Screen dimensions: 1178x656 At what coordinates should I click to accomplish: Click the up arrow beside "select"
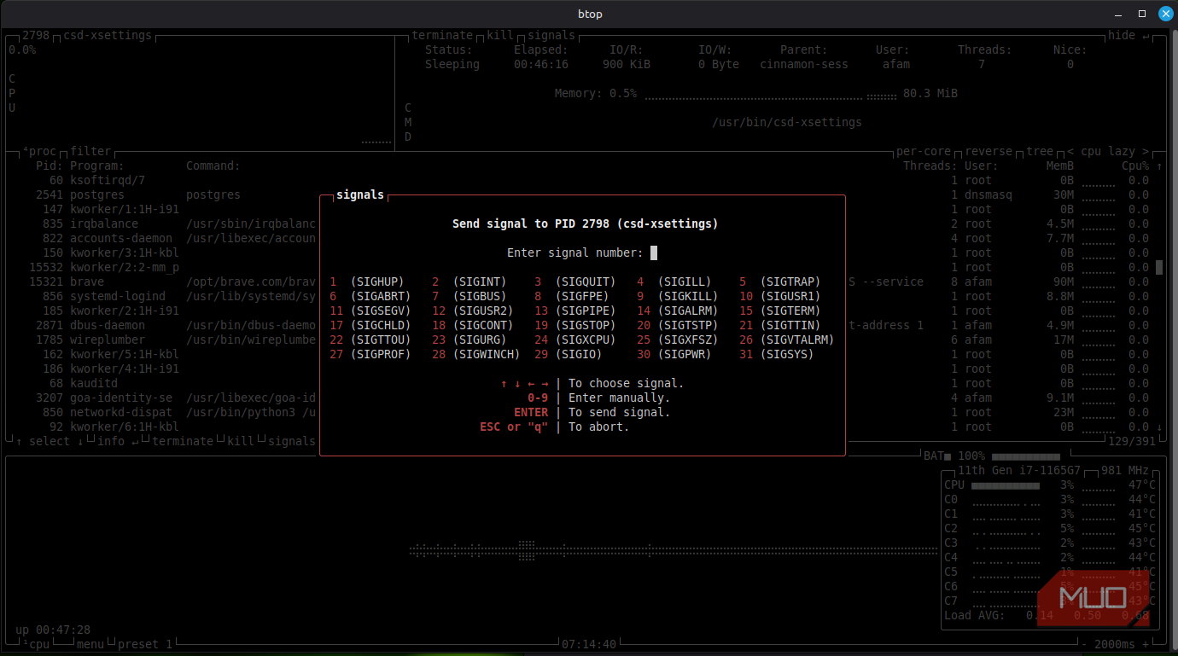[19, 441]
